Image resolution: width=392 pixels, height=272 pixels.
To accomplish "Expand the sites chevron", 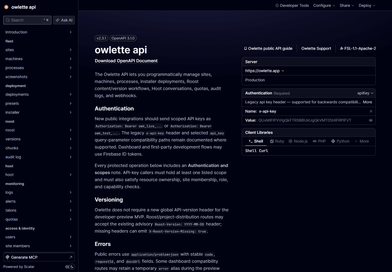I will click(71, 50).
